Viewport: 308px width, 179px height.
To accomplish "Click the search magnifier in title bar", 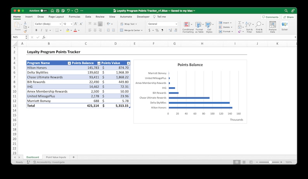I will click(x=286, y=11).
